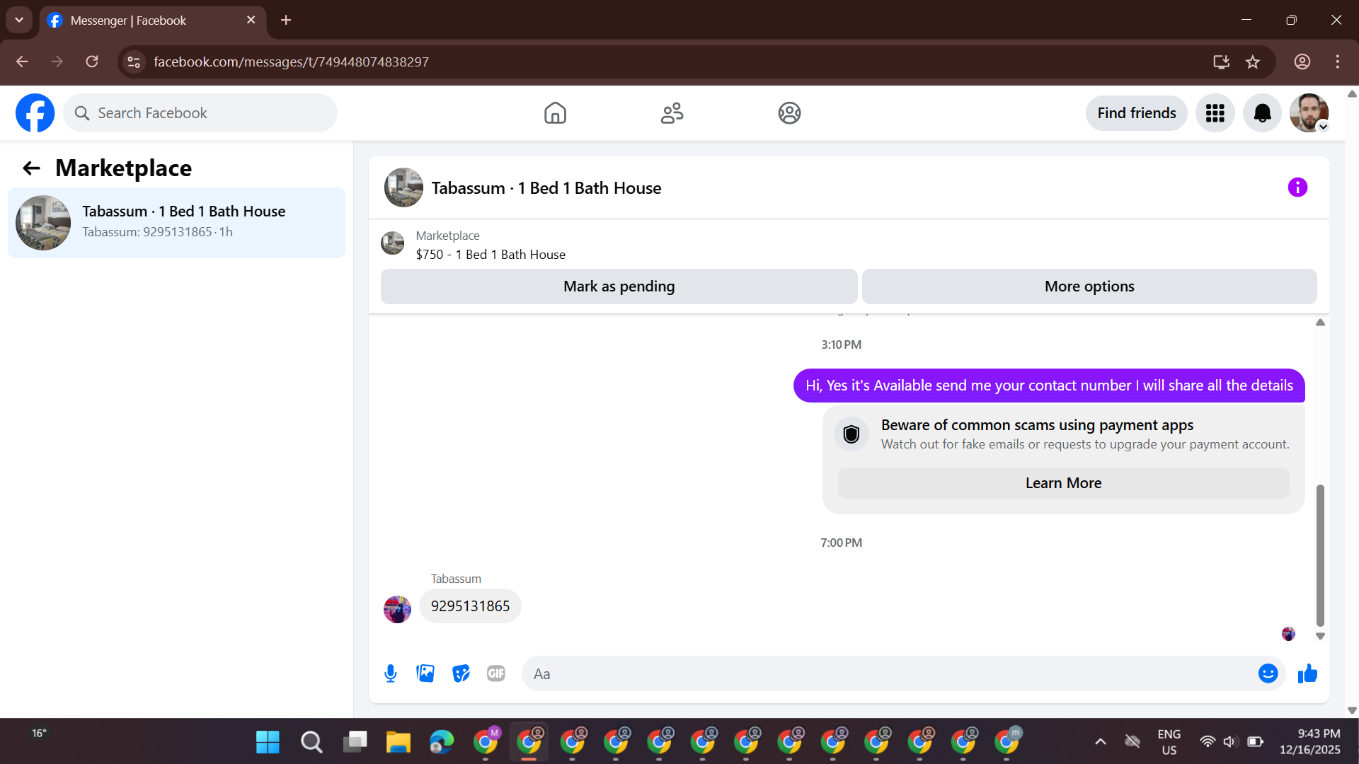Viewport: 1359px width, 764px height.
Task: Open the notifications bell
Action: click(x=1262, y=113)
